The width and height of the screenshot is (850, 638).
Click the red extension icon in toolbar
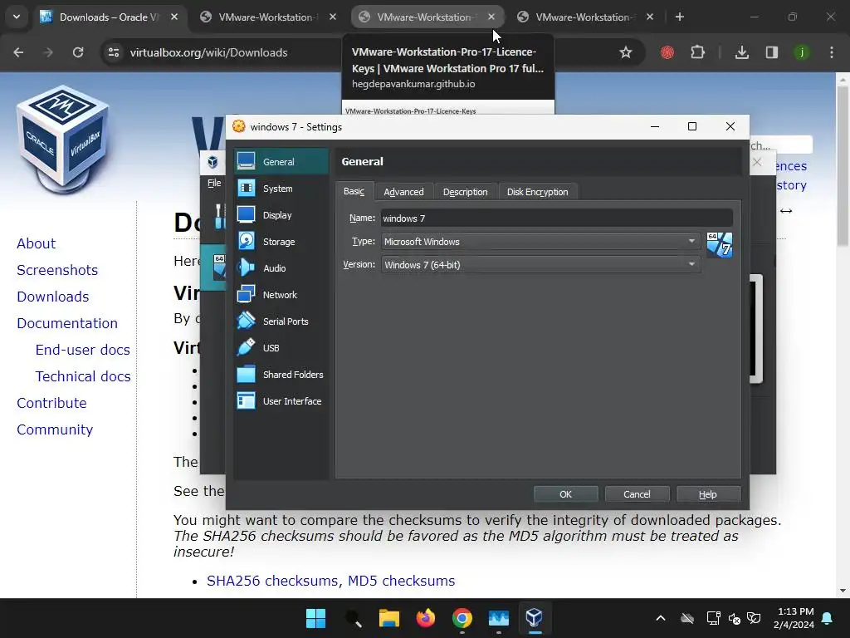click(667, 52)
